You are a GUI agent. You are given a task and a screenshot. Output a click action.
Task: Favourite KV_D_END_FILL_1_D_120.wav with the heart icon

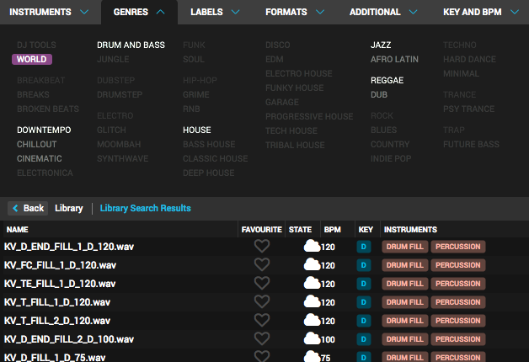tap(262, 246)
